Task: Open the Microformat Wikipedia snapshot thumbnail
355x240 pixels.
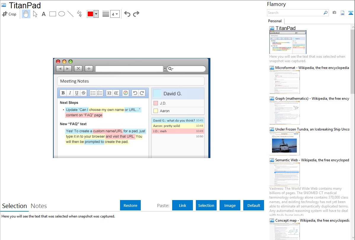Action: pyautogui.click(x=284, y=82)
